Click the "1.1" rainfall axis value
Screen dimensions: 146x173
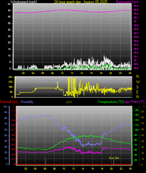click(13, 111)
